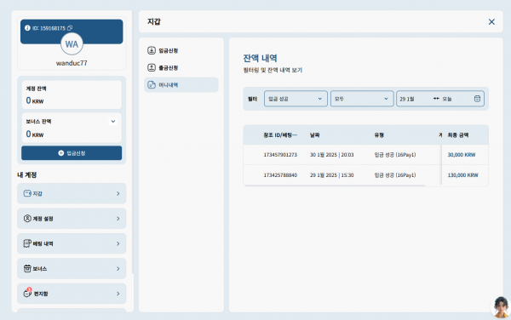Click the 입금신청 deposit icon in wallet menu
This screenshot has height=320, width=511.
[152, 50]
